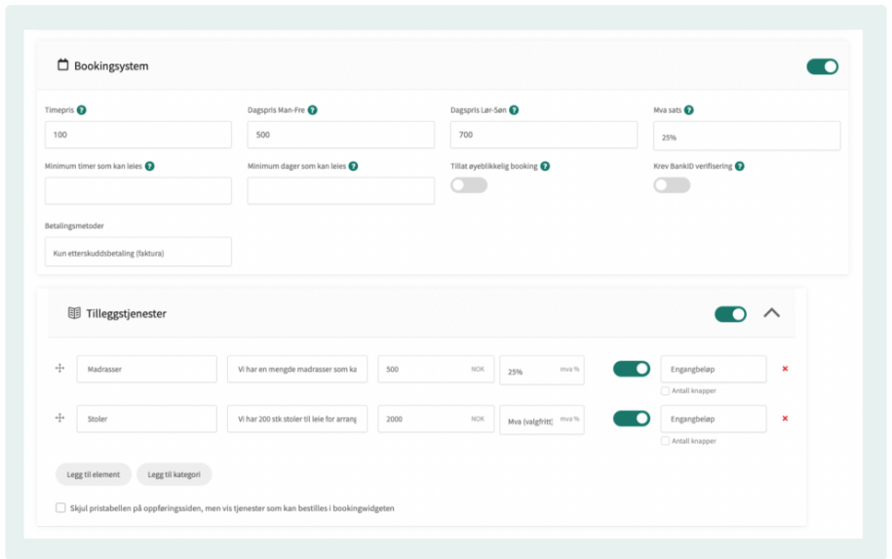892x559 pixels.
Task: Remove the Stoler row using red X
Action: tap(785, 419)
